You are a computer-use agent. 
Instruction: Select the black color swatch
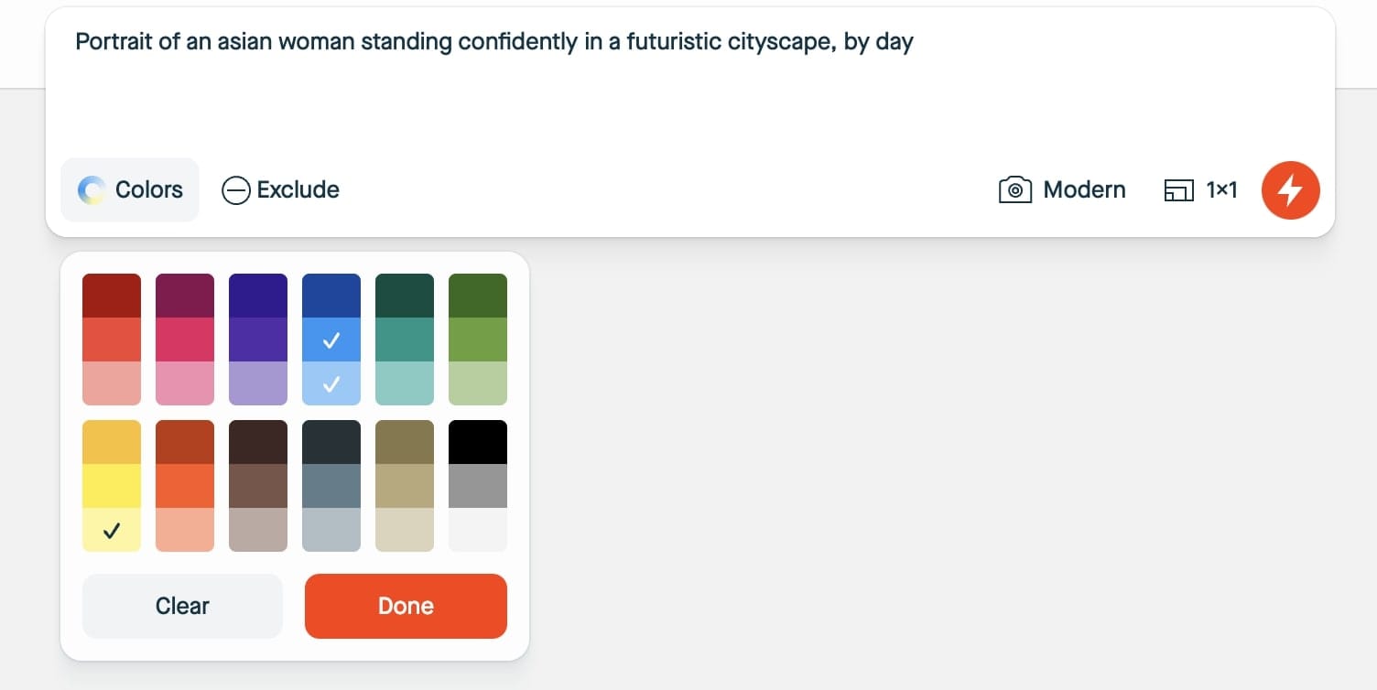point(478,442)
